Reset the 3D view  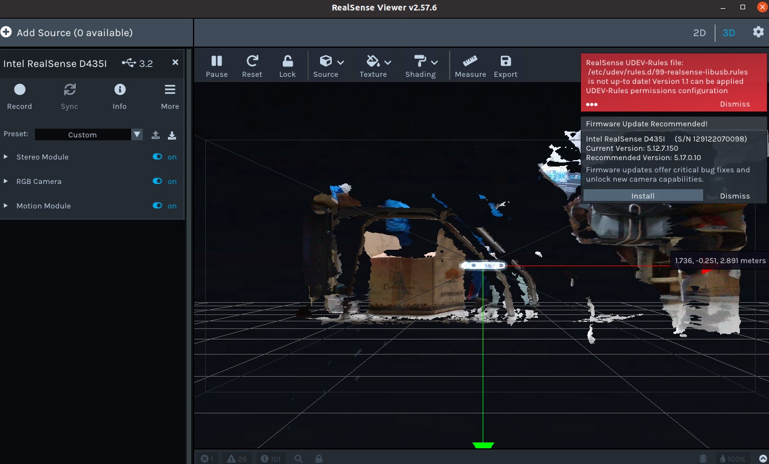point(252,65)
